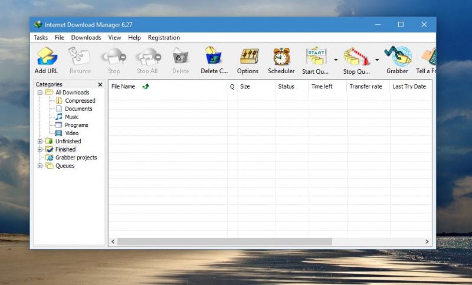Open the Options settings icon

(x=248, y=57)
